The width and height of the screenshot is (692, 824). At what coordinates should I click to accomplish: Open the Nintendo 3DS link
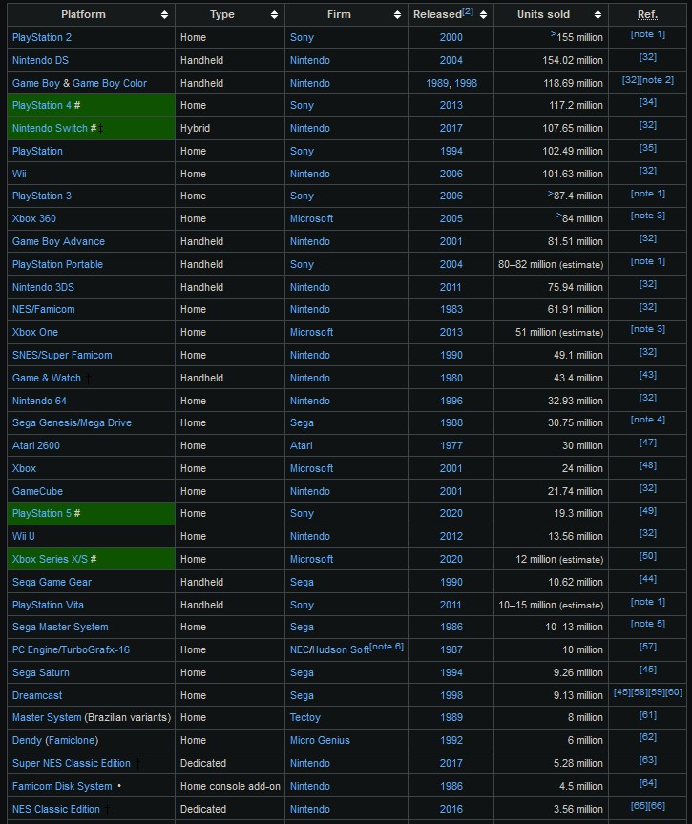43,287
